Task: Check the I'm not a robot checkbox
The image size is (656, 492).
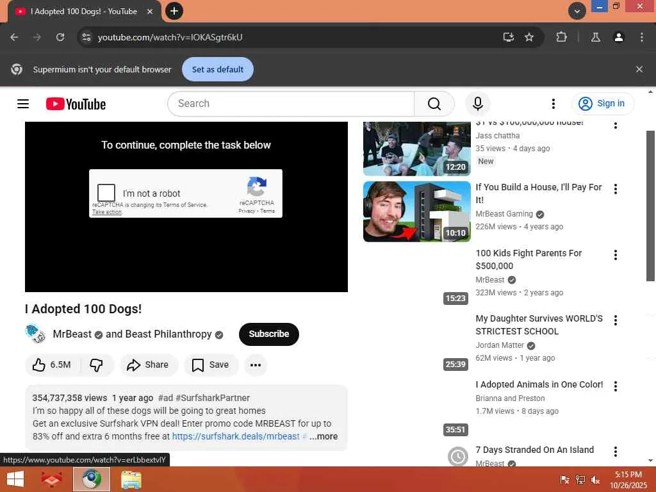Action: click(106, 193)
